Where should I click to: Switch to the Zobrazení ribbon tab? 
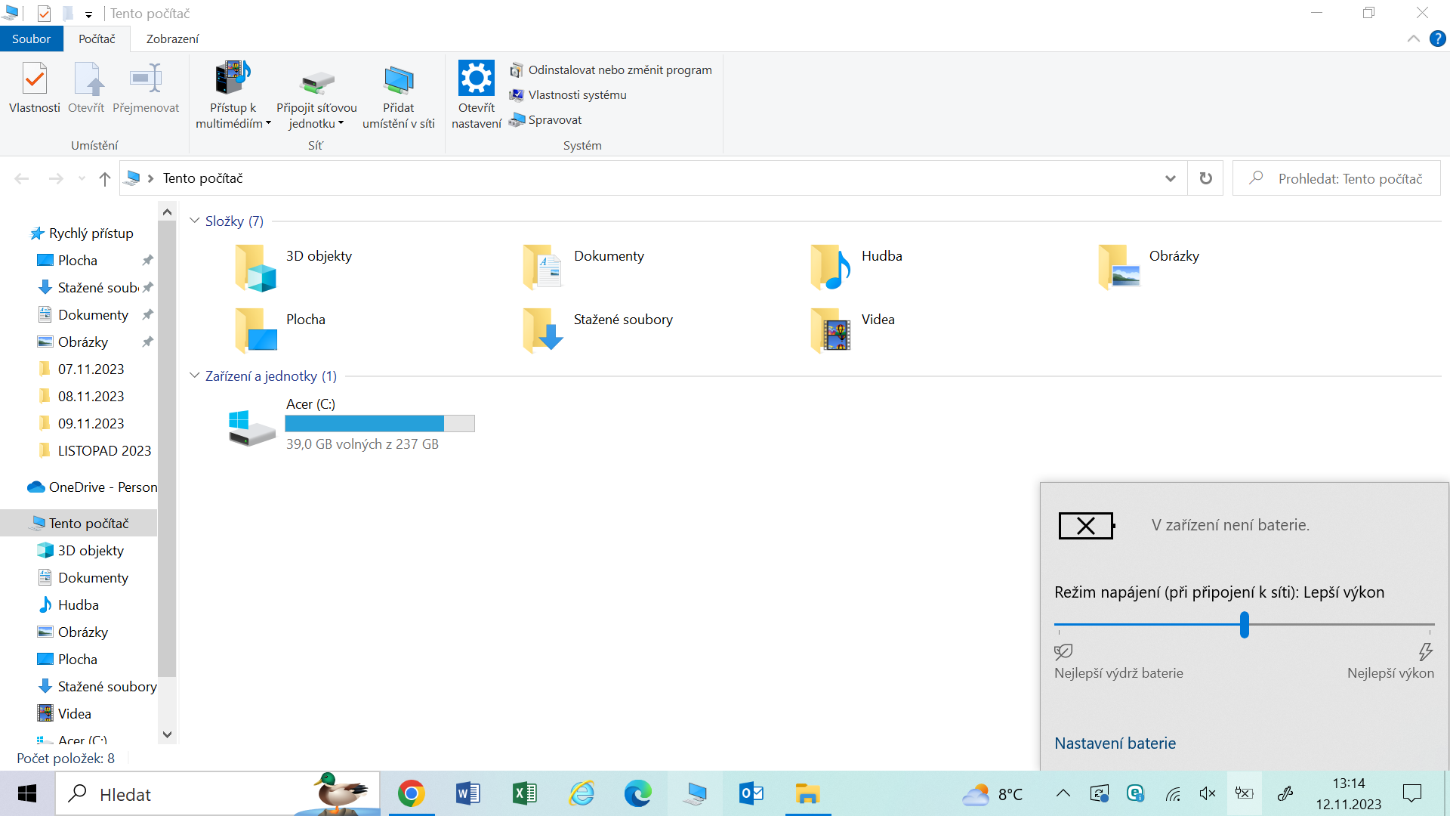[x=172, y=39]
